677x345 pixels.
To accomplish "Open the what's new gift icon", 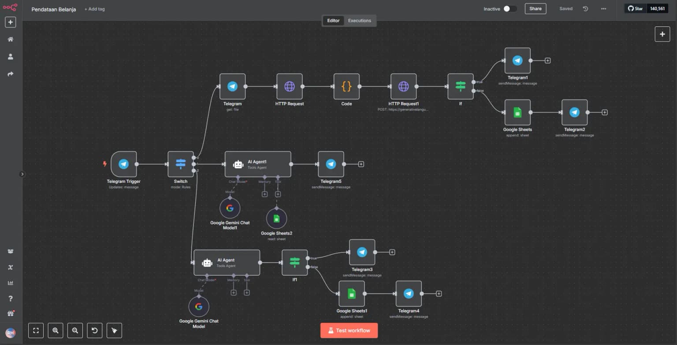I will (11, 314).
